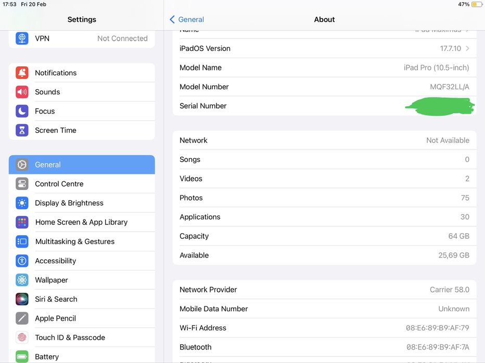Open the Sounds settings label
The image size is (485, 363).
pos(47,92)
